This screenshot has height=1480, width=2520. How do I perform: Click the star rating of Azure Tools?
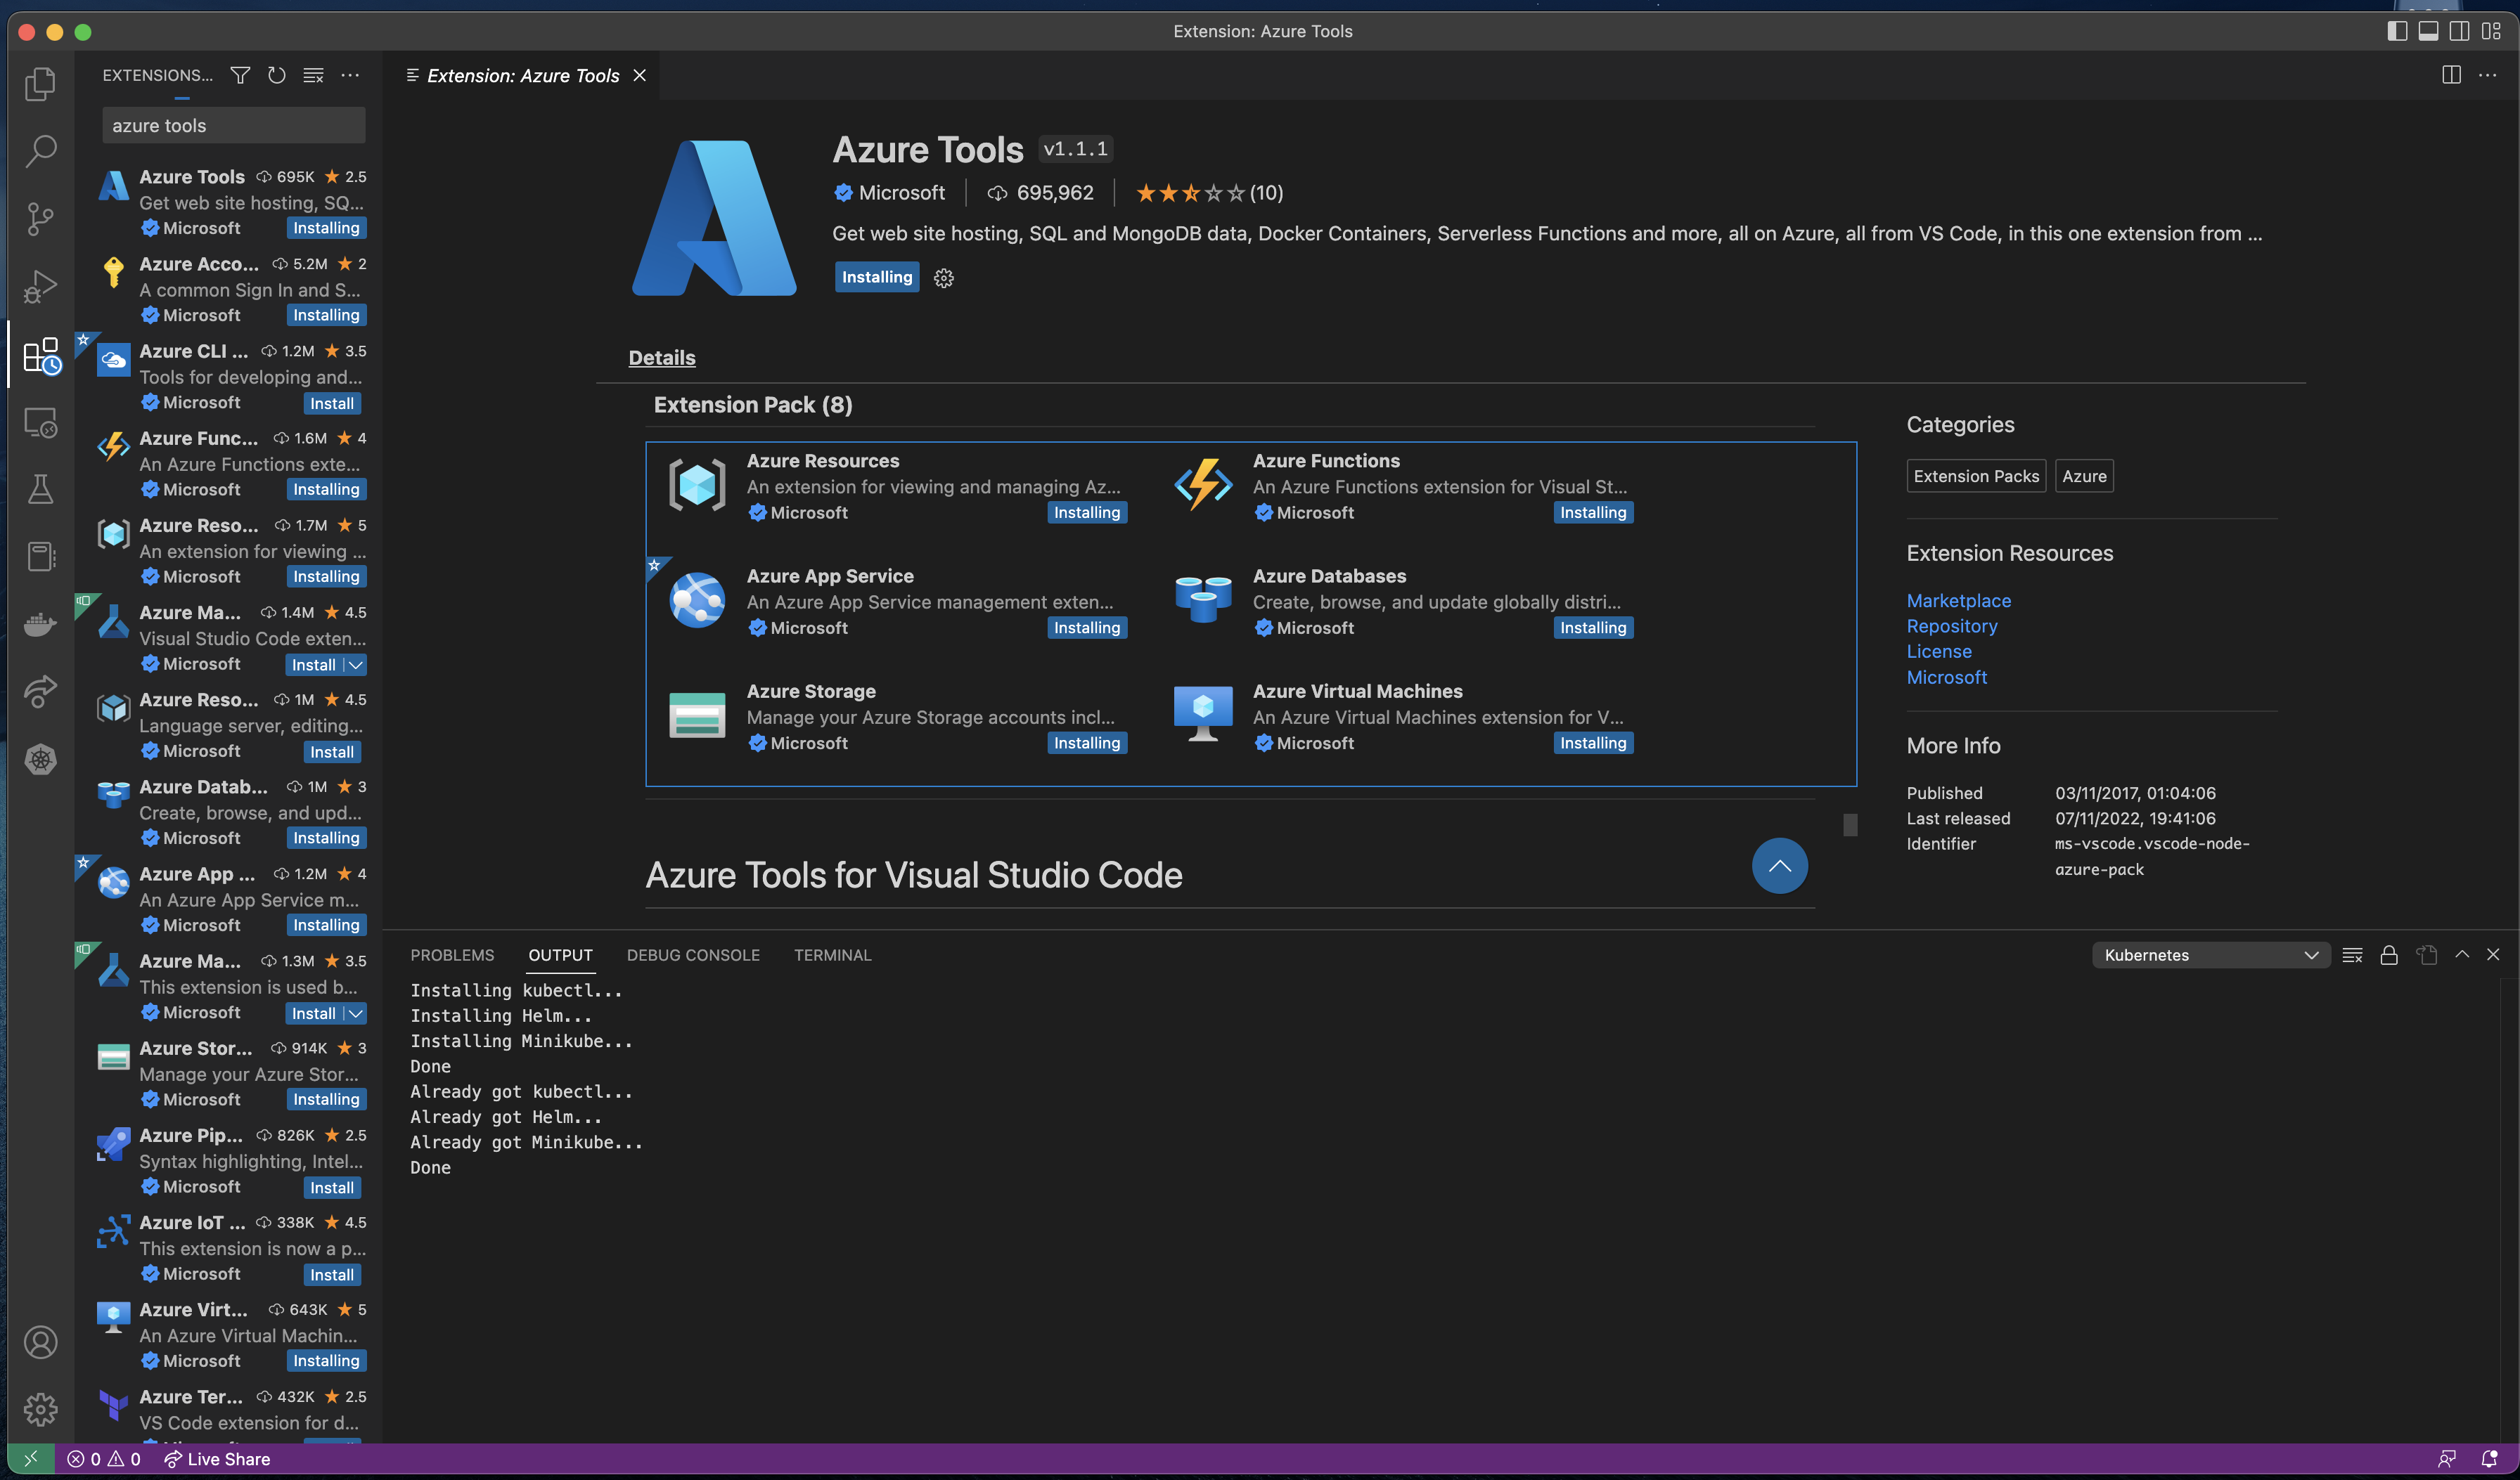pos(1209,193)
